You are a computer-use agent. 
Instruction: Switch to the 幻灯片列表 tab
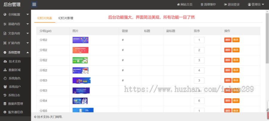pos(45,18)
